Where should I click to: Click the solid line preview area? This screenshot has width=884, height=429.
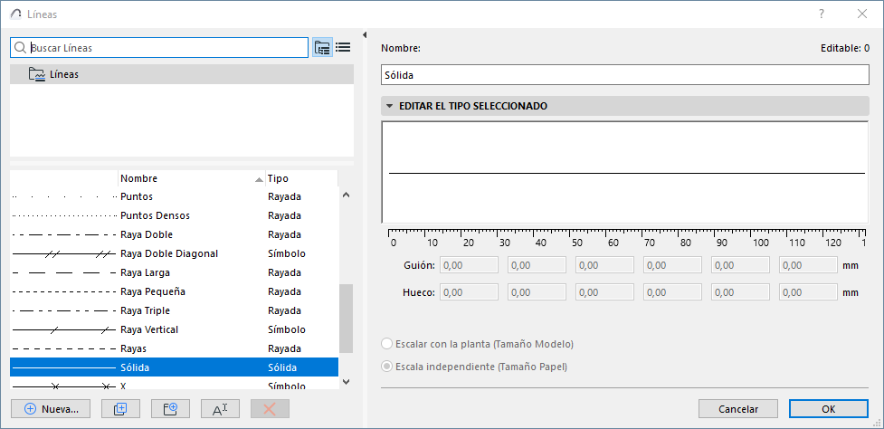624,173
